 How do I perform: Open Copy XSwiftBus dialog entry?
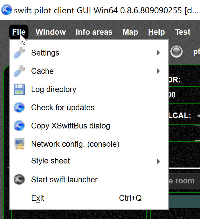point(89,126)
